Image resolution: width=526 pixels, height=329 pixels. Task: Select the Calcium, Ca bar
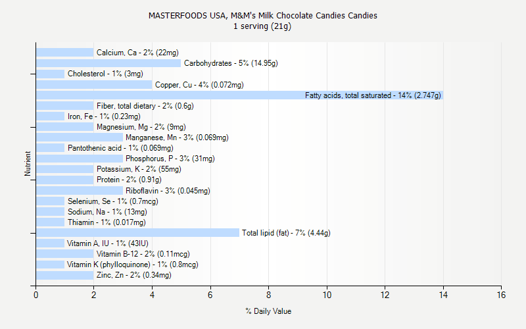(x=64, y=53)
